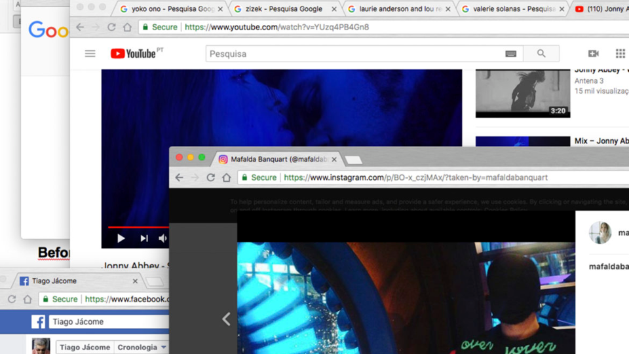Switch to the zizek Google search tab
The width and height of the screenshot is (629, 354).
click(287, 9)
